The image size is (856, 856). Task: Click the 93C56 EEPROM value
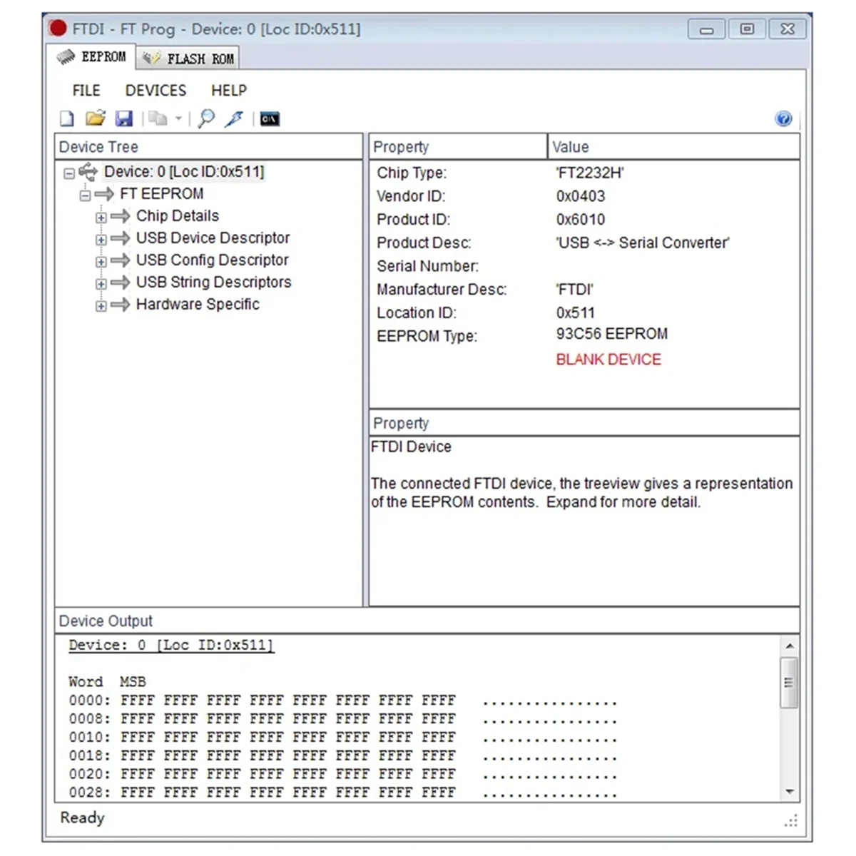point(612,334)
